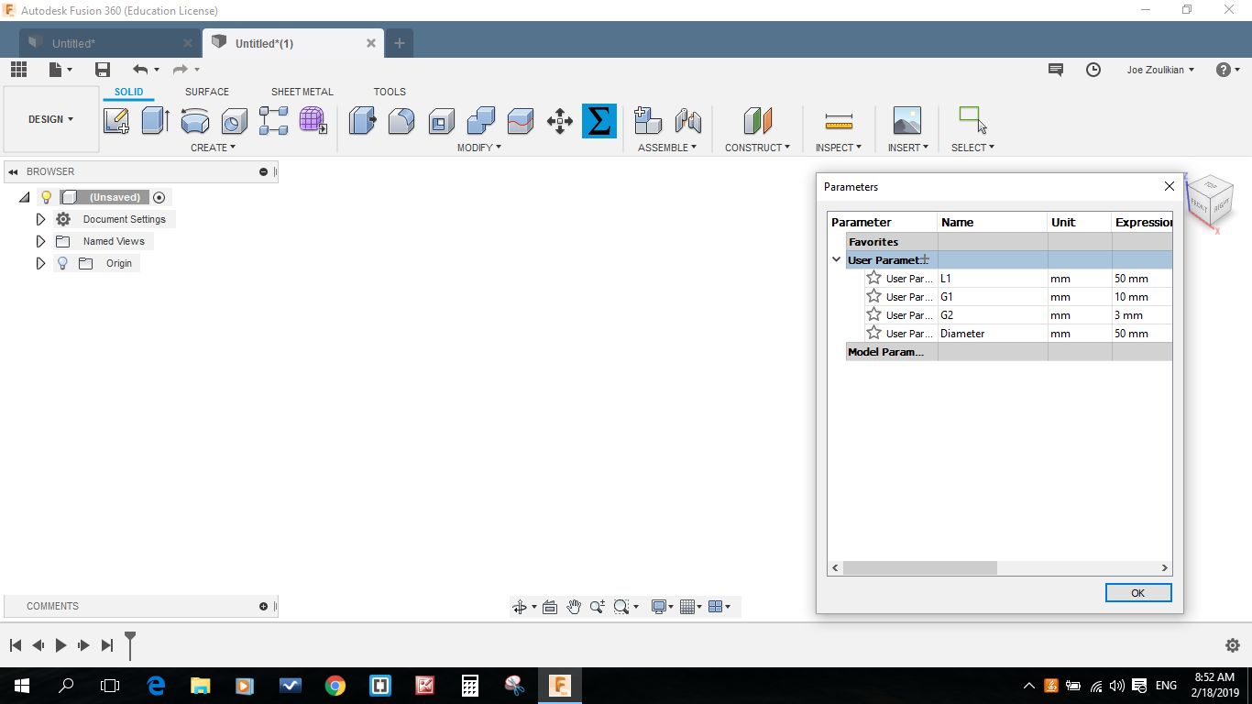Select the Press Pull tool
Viewport: 1252px width, 704px height.
(x=363, y=120)
